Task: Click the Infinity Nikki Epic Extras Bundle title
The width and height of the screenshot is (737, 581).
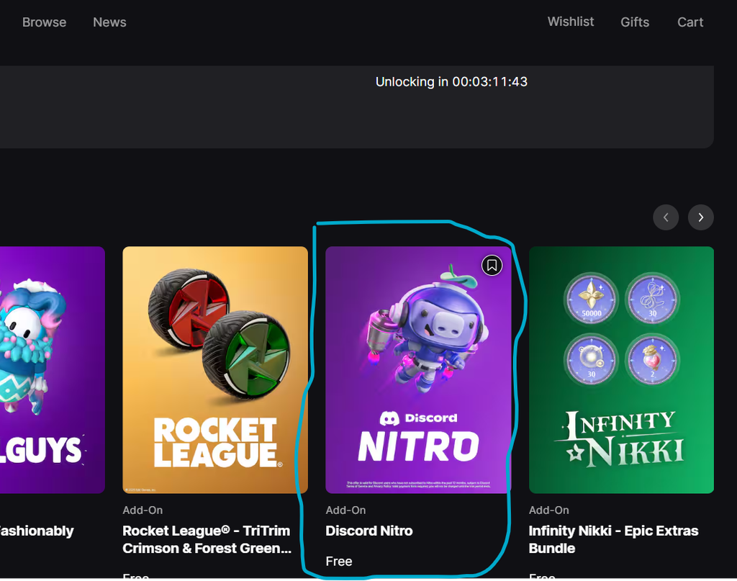Action: pos(613,540)
